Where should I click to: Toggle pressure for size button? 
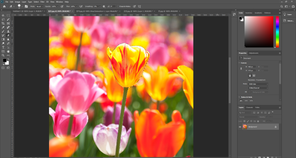pos(134,6)
